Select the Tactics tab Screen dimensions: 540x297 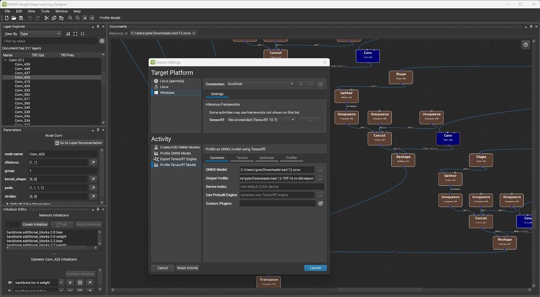click(242, 158)
